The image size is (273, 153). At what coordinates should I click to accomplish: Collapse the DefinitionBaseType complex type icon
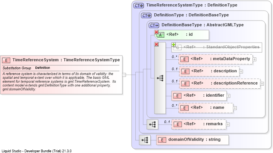pos(154,25)
